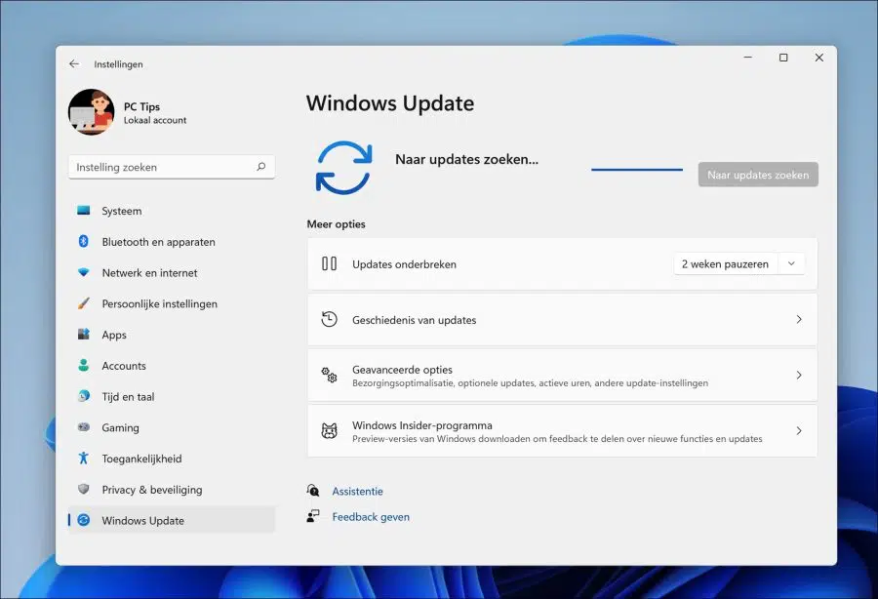Viewport: 878px width, 599px height.
Task: Click the Gaming controller icon
Action: (84, 427)
